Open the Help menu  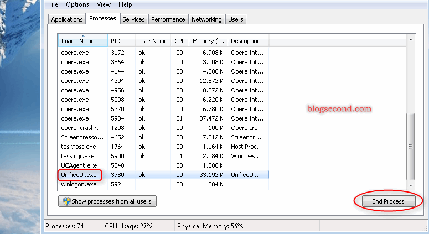pyautogui.click(x=125, y=4)
